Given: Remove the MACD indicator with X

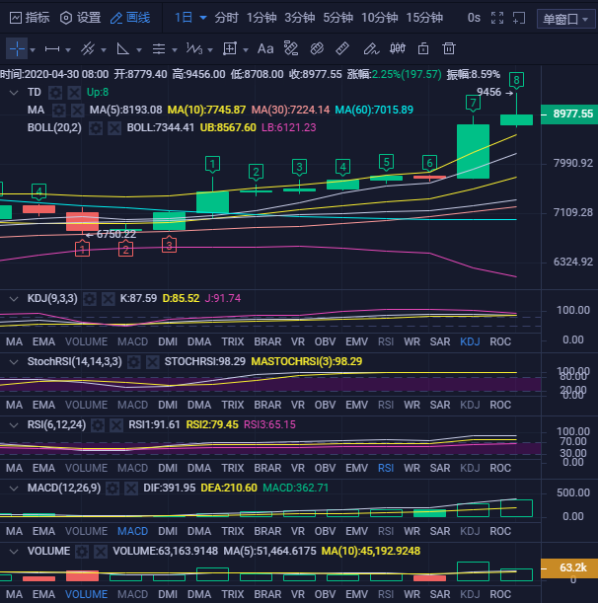Looking at the screenshot, I should 131,489.
